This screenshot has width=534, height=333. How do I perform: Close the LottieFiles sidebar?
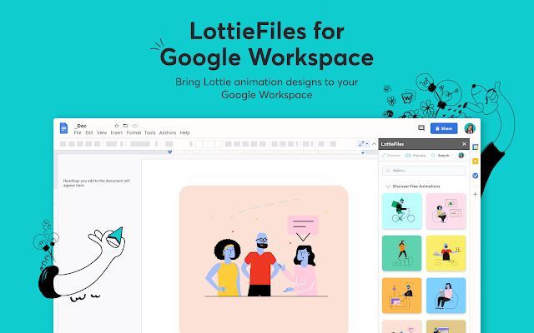(464, 144)
